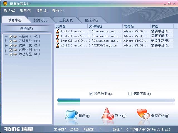Open the 帮助(H) menu

click(x=58, y=11)
